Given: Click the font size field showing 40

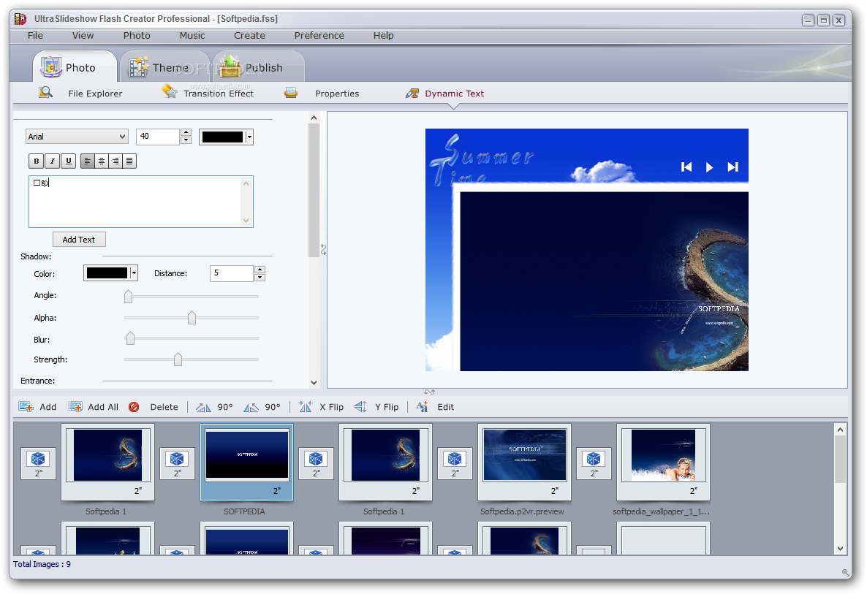Looking at the screenshot, I should tap(158, 137).
